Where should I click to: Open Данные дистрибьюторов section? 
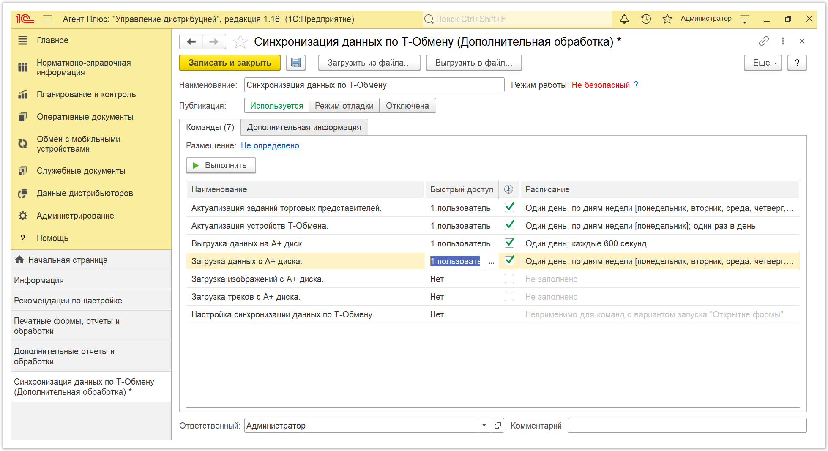(x=85, y=193)
